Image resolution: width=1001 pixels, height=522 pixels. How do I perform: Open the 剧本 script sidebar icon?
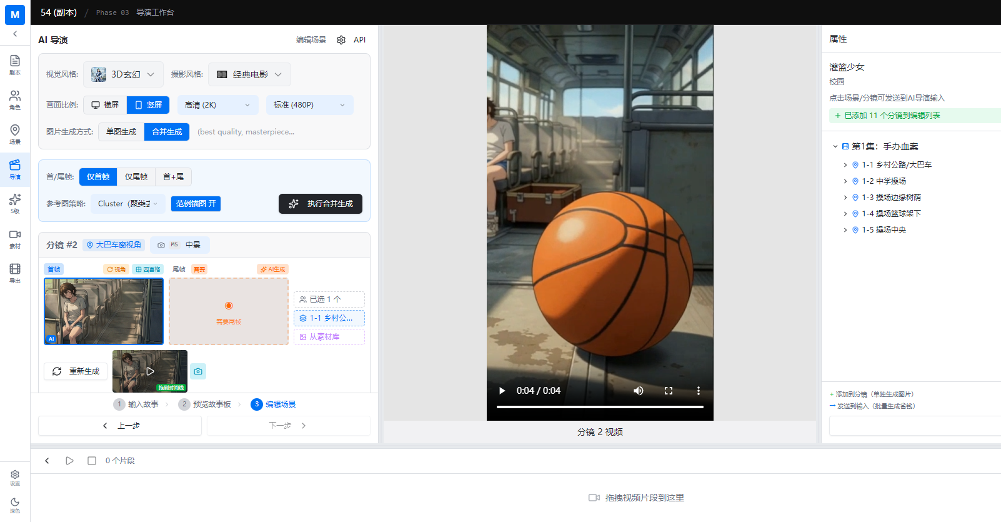[x=15, y=64]
